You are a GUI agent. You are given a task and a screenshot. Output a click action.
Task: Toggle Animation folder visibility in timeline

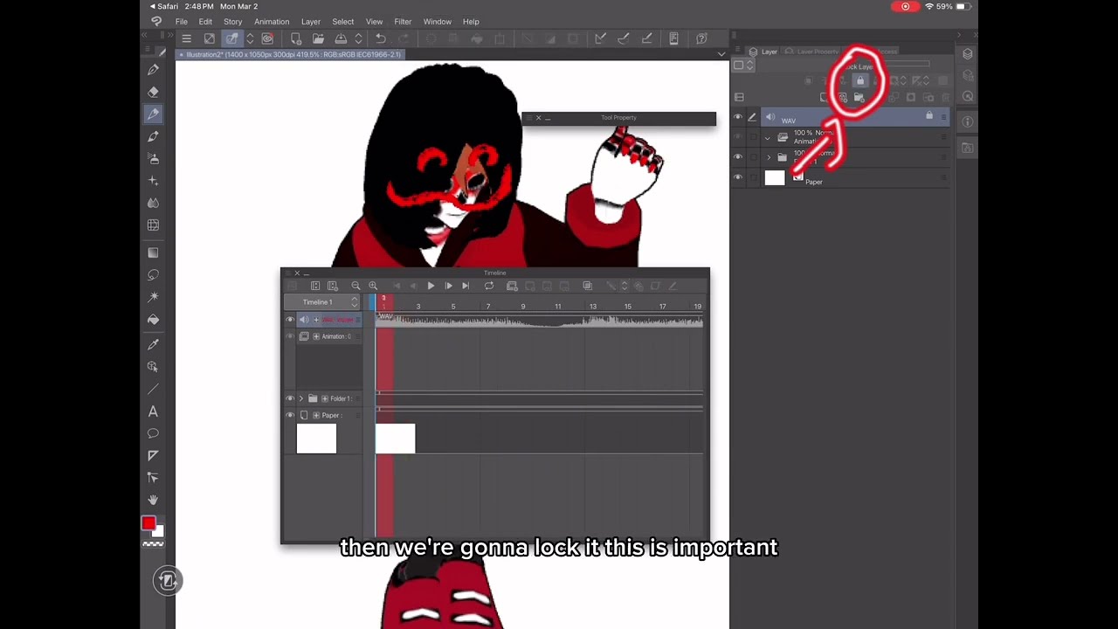290,336
